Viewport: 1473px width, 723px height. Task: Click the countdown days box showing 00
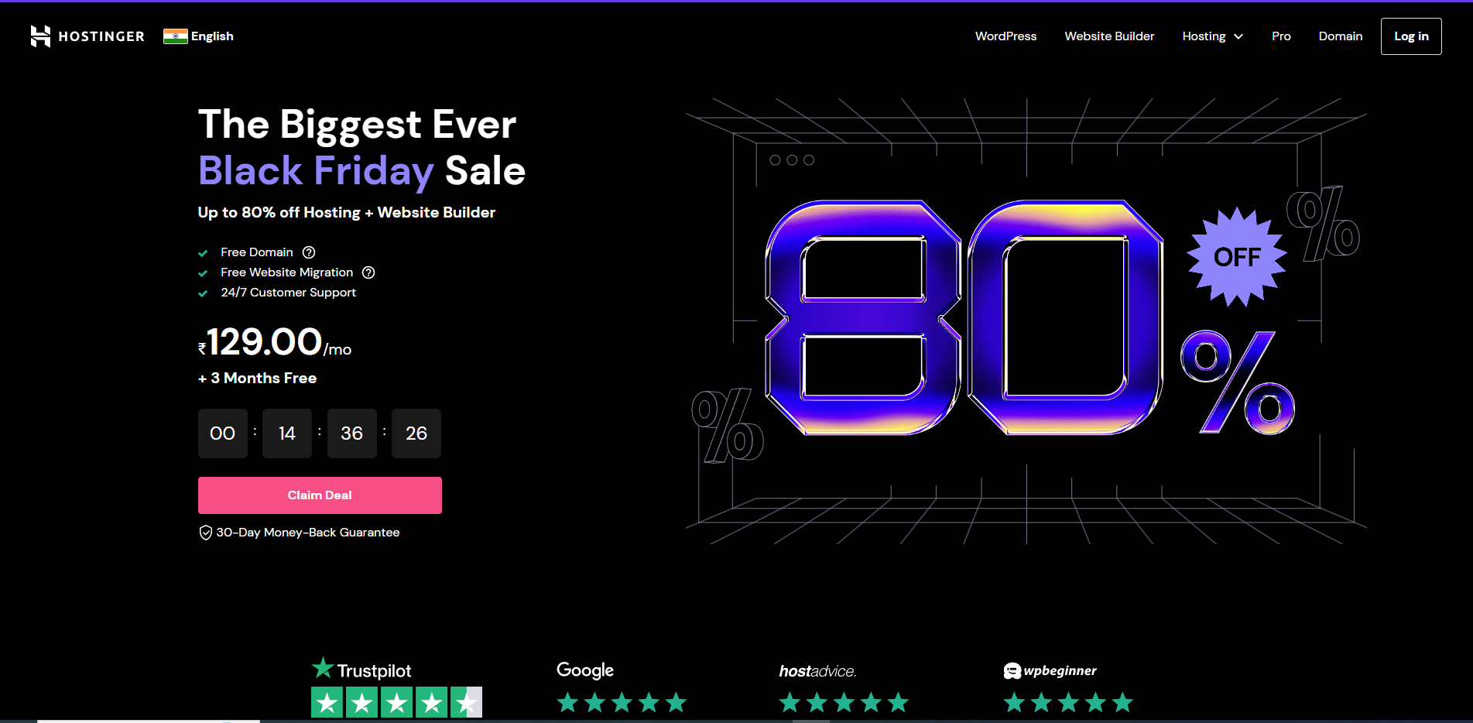click(223, 433)
